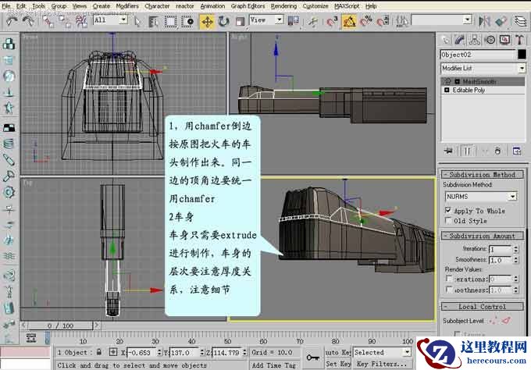The height and width of the screenshot is (370, 531).
Task: Switch to the Display panel tab
Action: [x=504, y=40]
